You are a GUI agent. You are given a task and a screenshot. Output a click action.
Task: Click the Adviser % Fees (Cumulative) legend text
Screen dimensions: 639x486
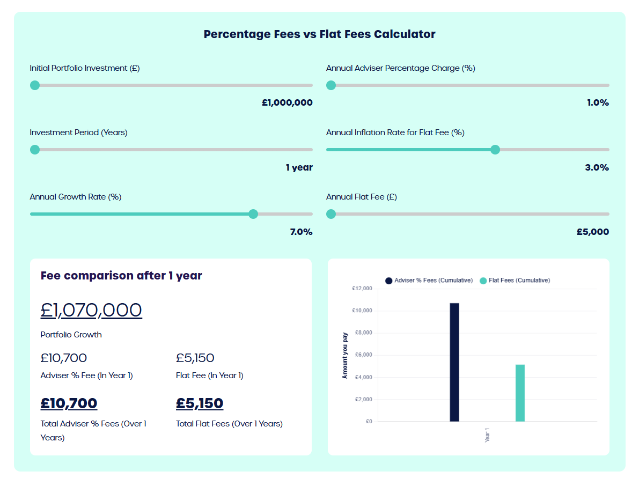point(434,281)
